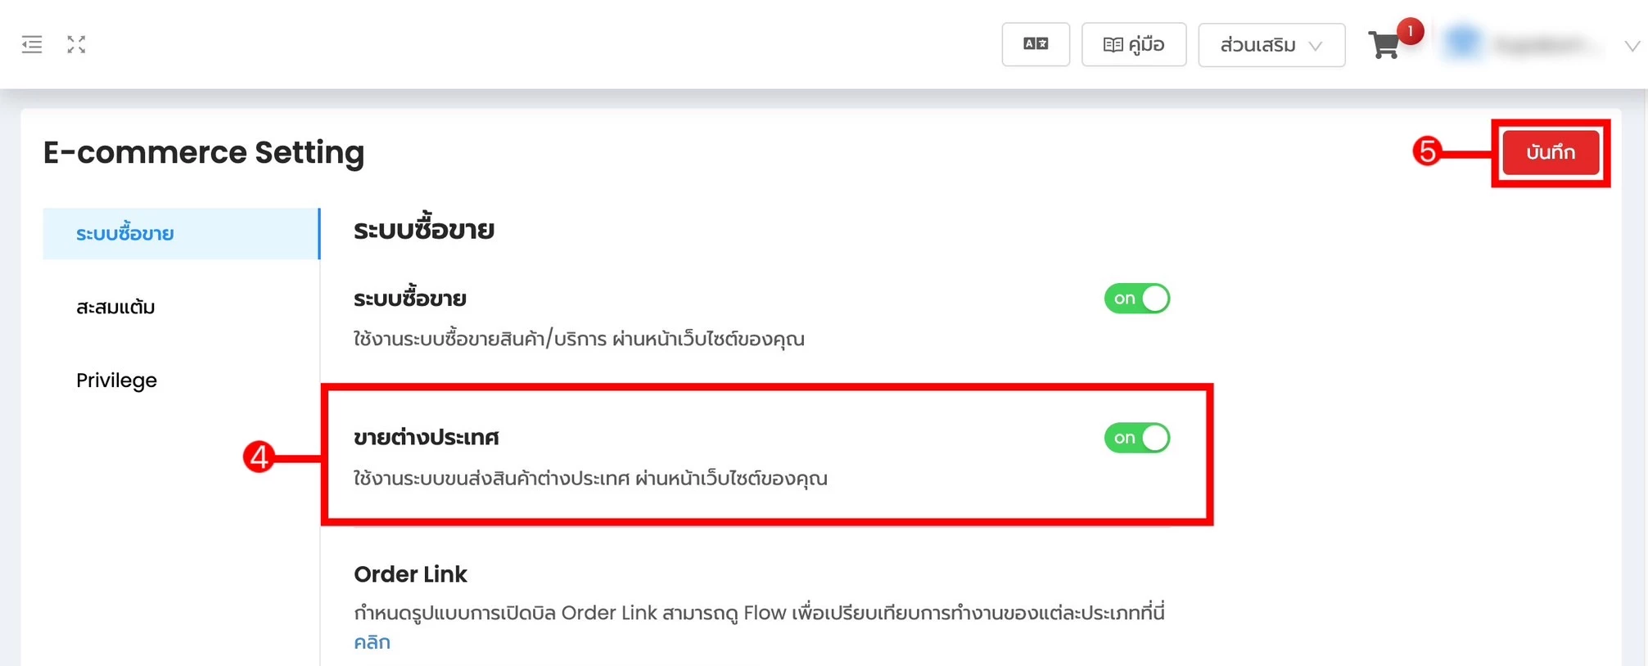Click the Order Link section heading
Viewport: 1648px width, 666px height.
[410, 574]
